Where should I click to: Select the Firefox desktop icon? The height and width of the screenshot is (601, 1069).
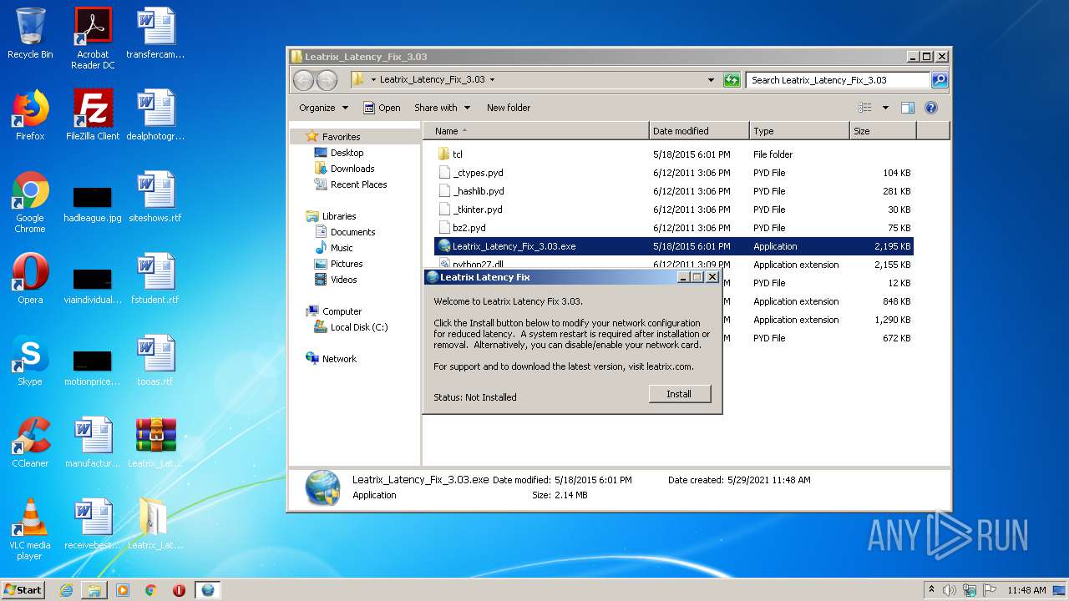point(30,115)
